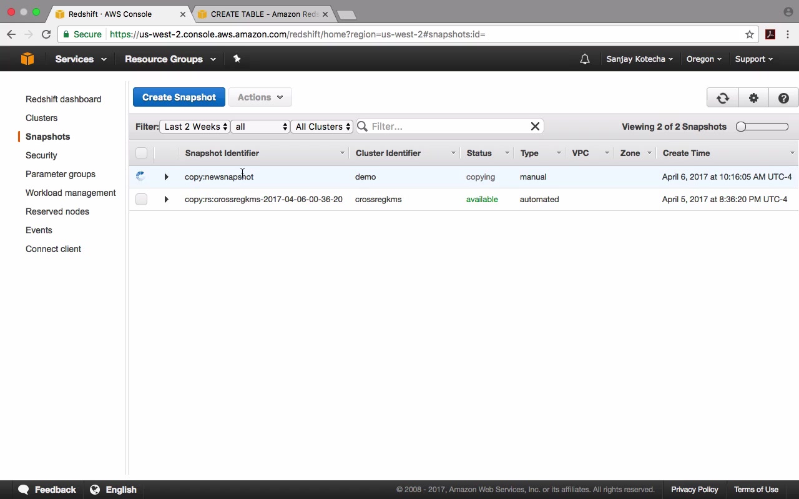Open Create Time column sort menu
Viewport: 799px width, 499px height.
coord(792,153)
